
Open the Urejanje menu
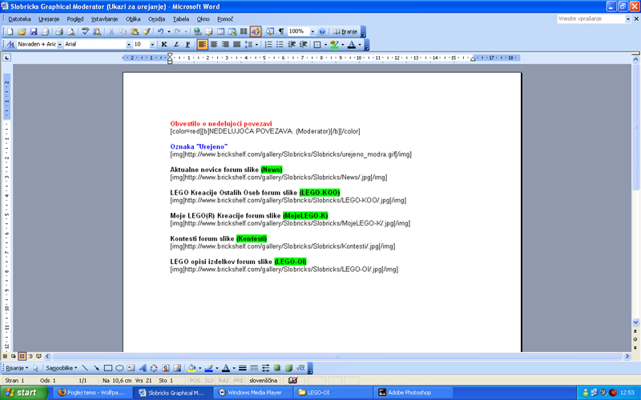tap(49, 18)
